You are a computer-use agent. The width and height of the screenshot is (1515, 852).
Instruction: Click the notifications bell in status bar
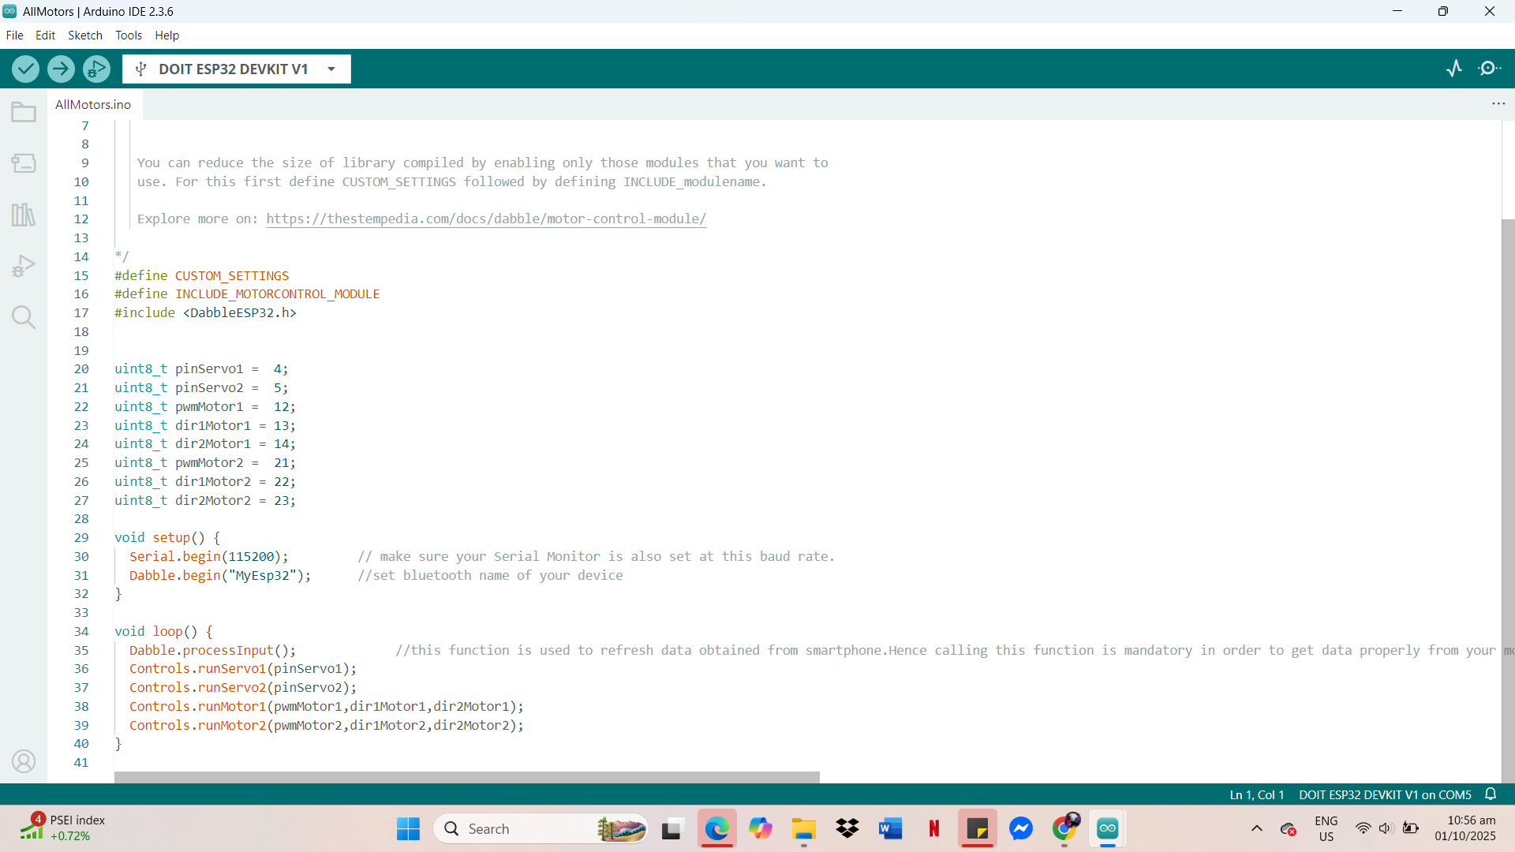tap(1491, 794)
